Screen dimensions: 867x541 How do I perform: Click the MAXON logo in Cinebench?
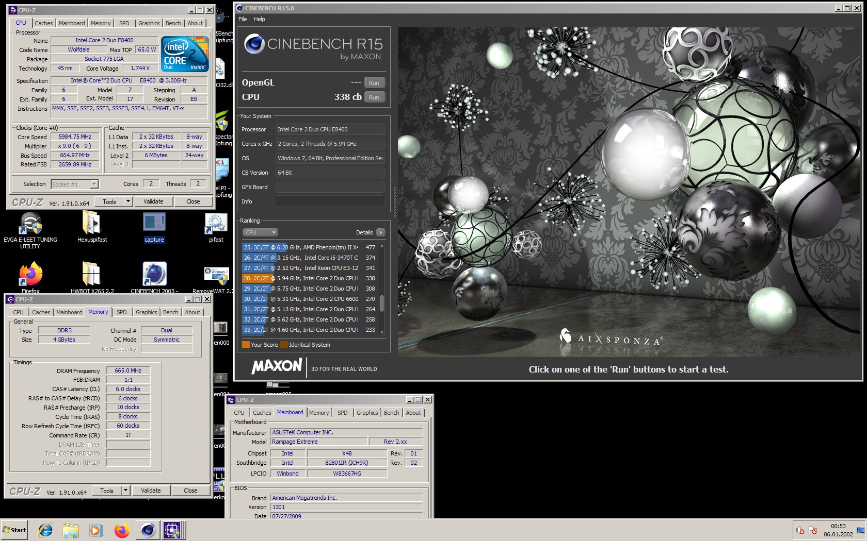277,366
